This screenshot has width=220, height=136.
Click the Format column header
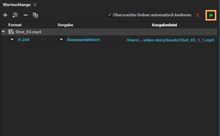(x=15, y=25)
